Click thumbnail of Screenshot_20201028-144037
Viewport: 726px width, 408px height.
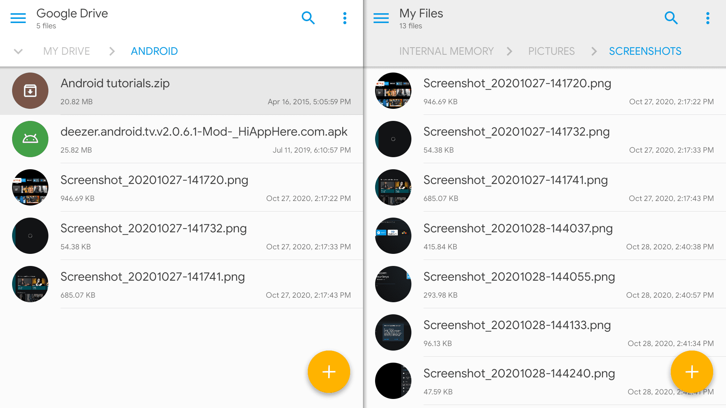(x=393, y=236)
